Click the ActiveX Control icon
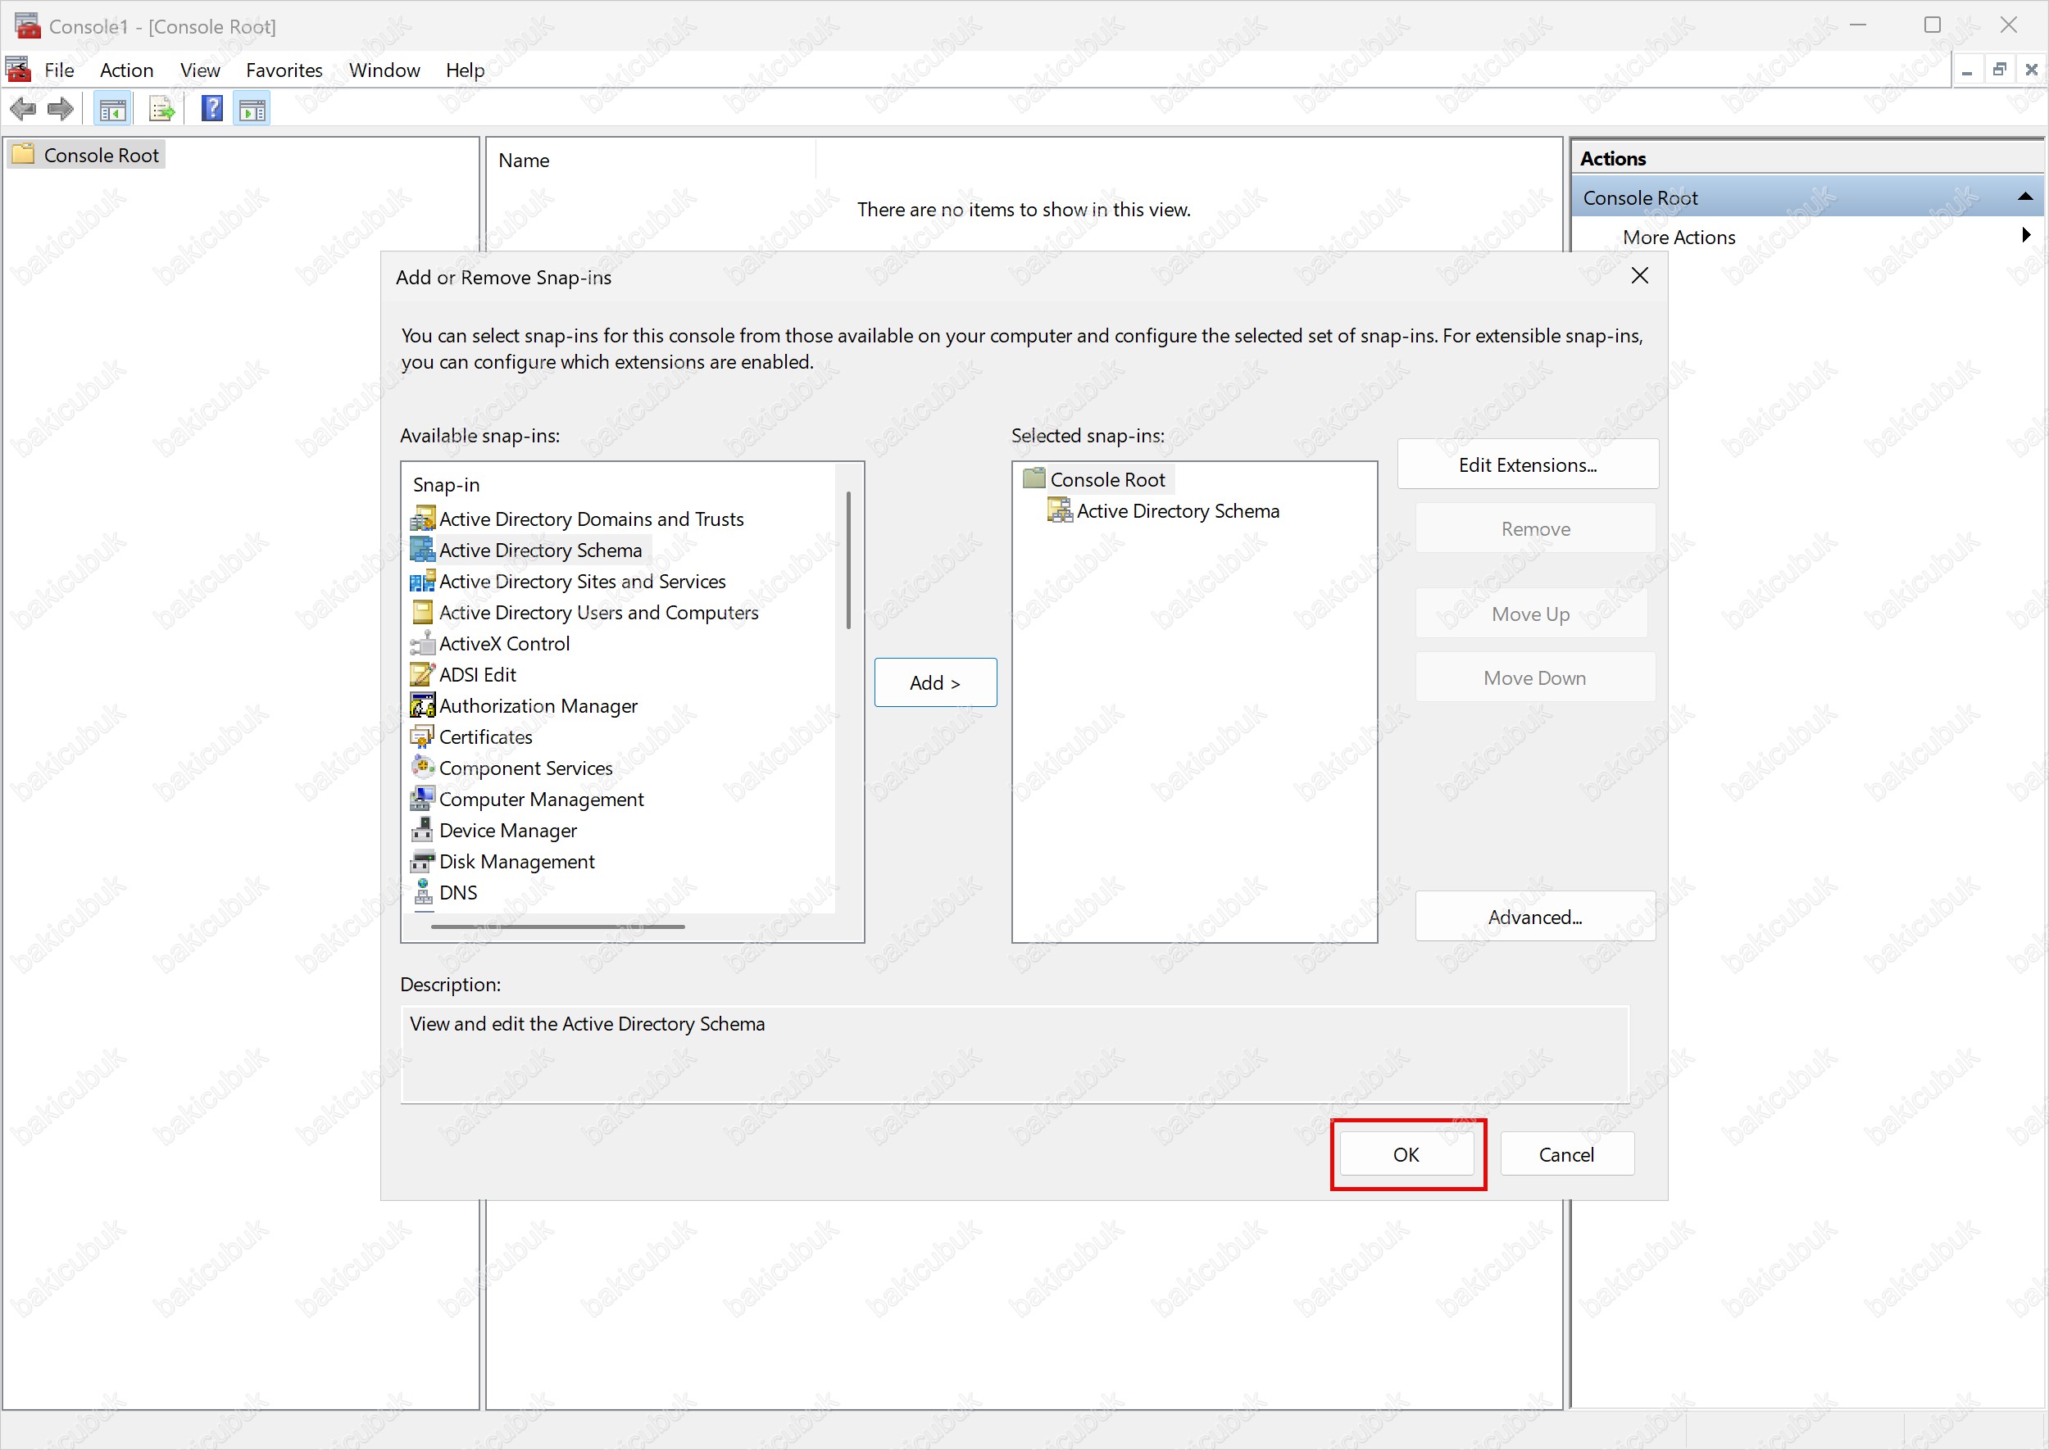 point(422,644)
